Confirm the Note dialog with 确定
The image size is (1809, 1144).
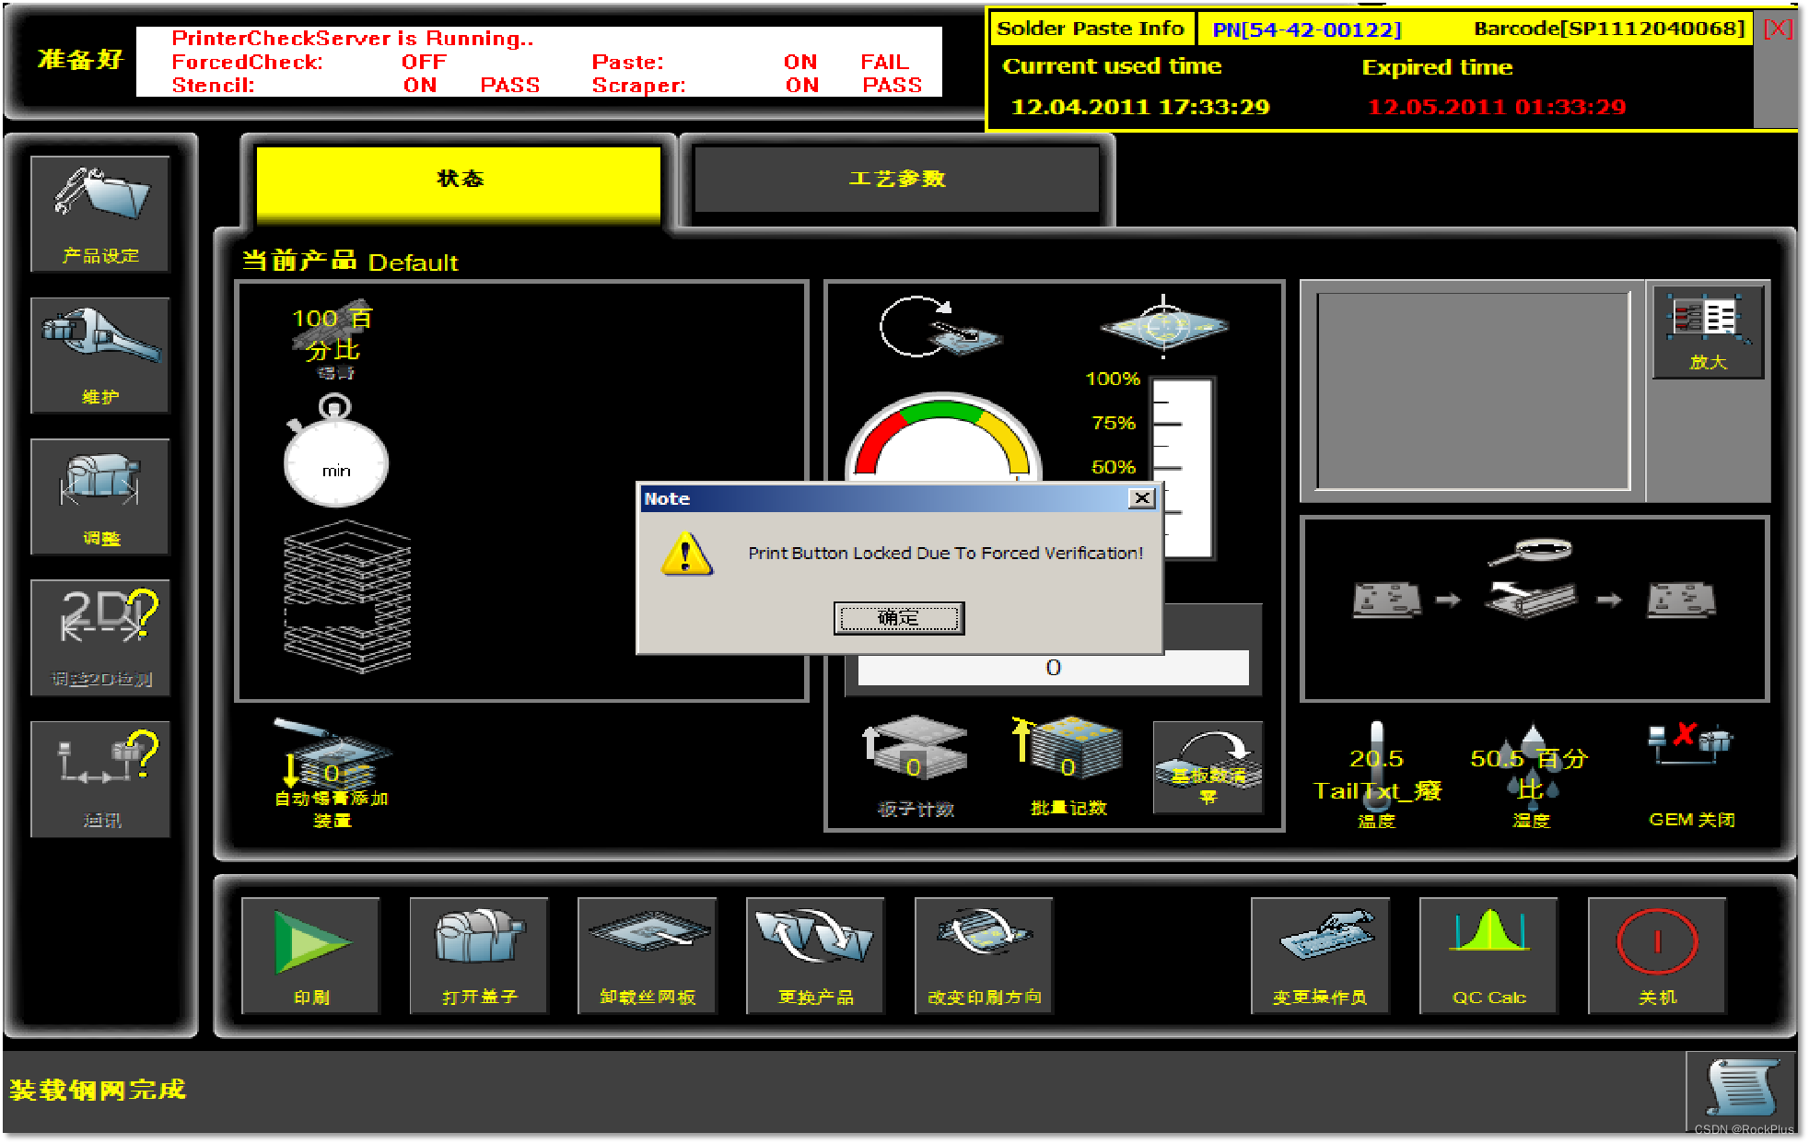[x=898, y=618]
